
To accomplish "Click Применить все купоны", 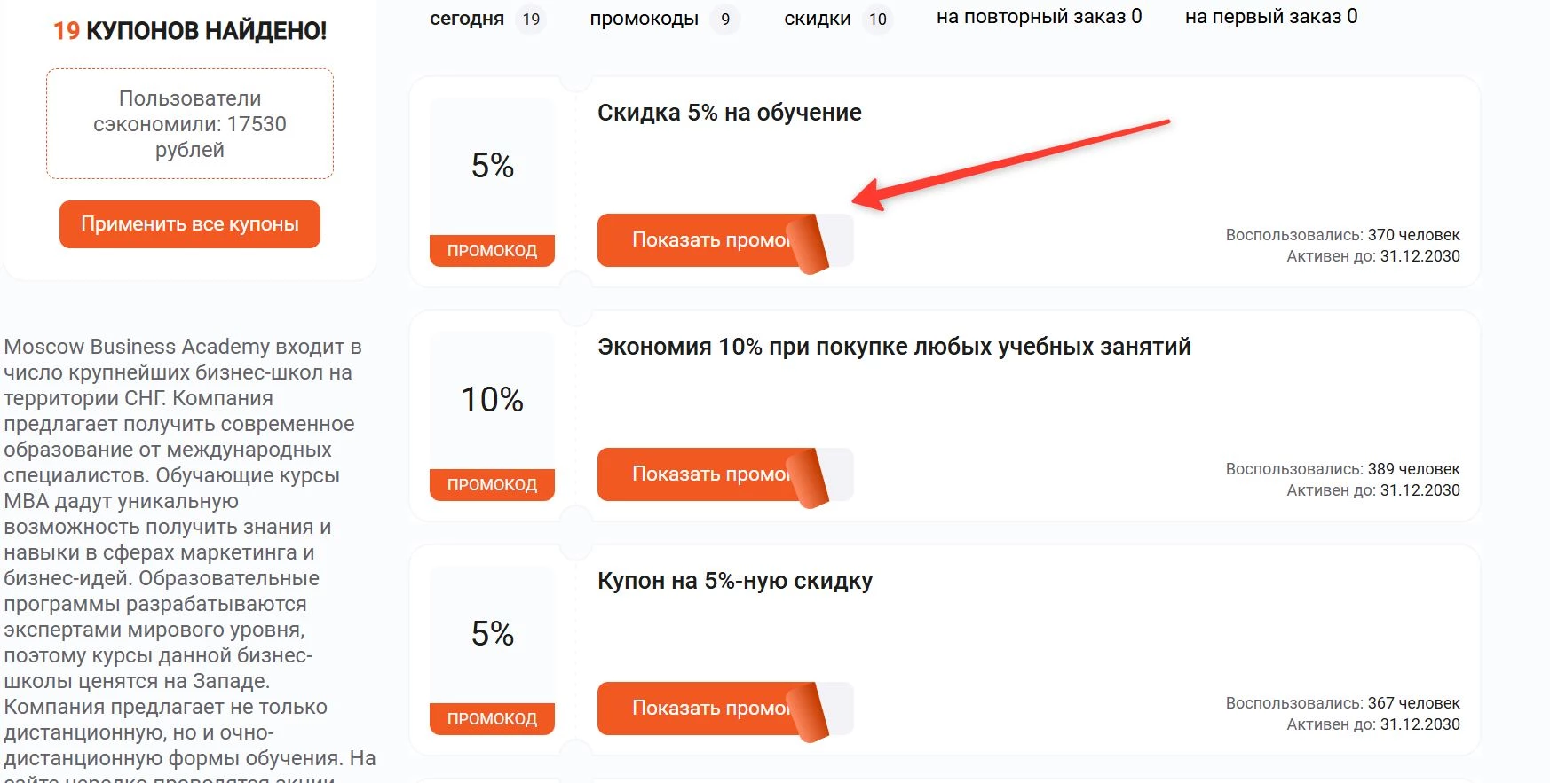I will 189,224.
